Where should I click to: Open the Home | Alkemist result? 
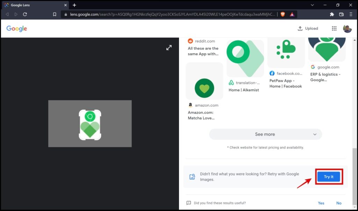coord(244,90)
